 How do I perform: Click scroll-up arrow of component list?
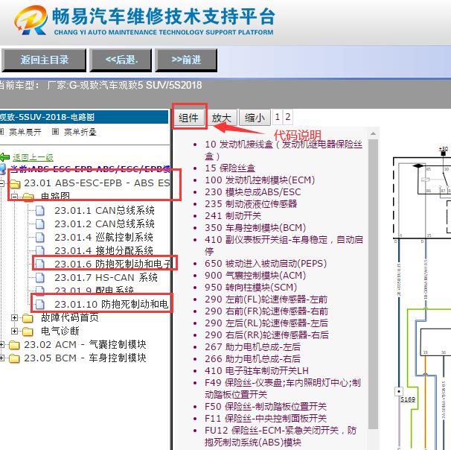point(373,133)
